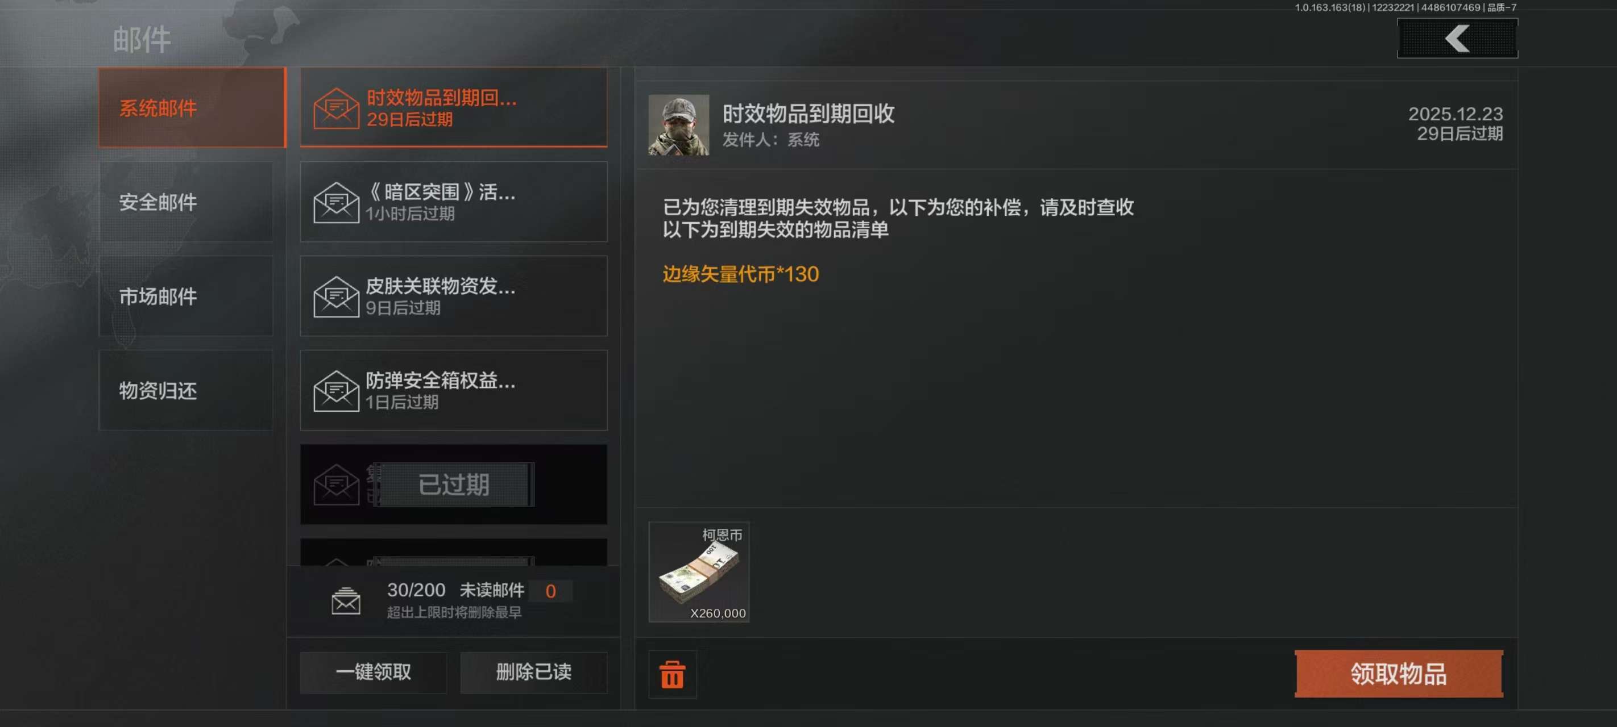
Task: Click envelope icon of 防弹安全箱权益 mail
Action: (x=337, y=391)
